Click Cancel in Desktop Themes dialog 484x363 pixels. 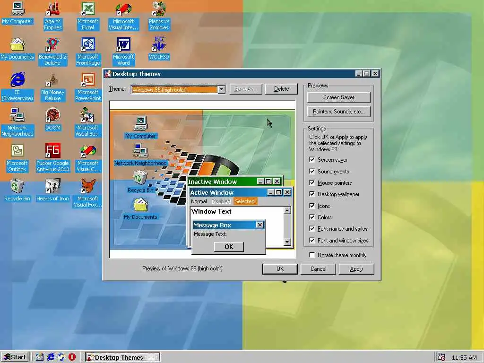tap(318, 269)
